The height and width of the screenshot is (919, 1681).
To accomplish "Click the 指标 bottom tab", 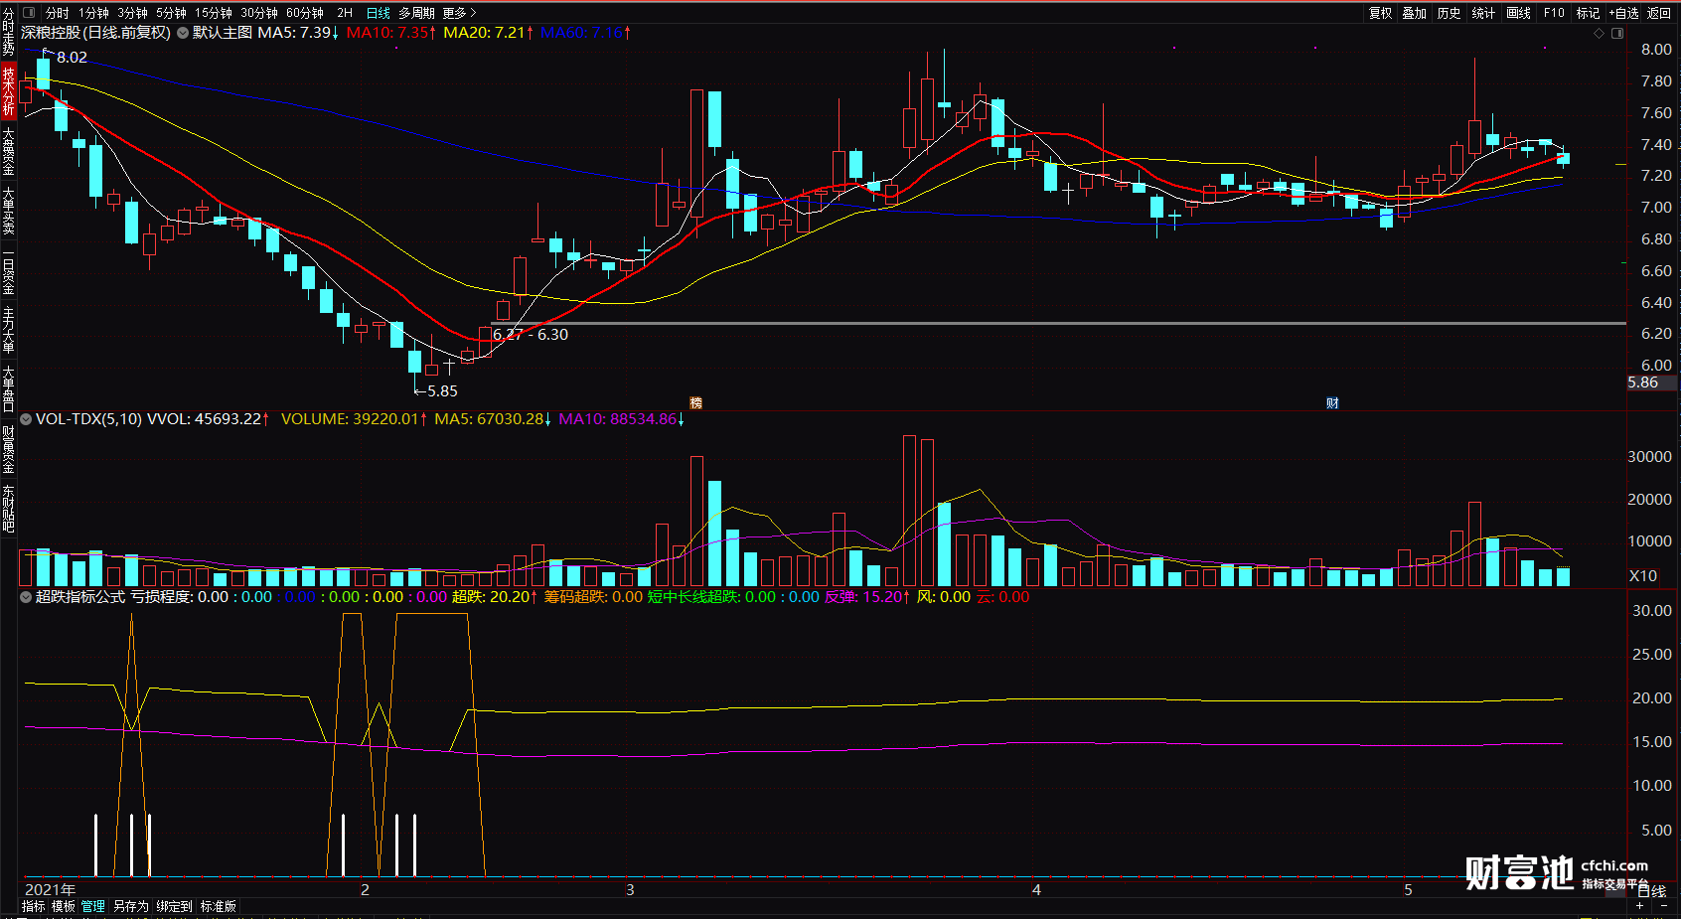I will (x=34, y=906).
